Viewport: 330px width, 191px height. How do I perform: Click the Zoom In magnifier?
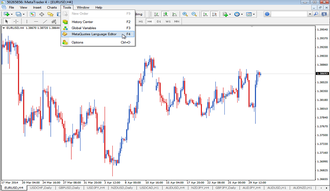point(185,14)
